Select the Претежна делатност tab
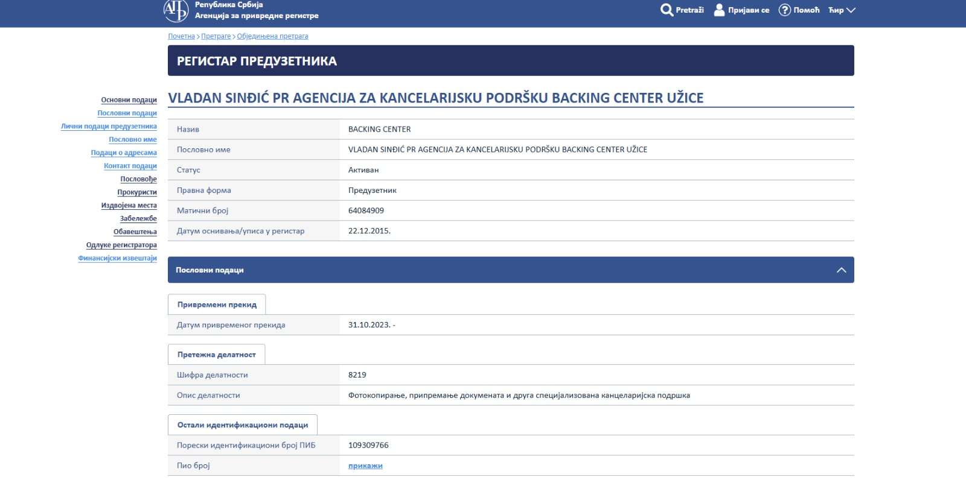The height and width of the screenshot is (483, 966). tap(216, 355)
